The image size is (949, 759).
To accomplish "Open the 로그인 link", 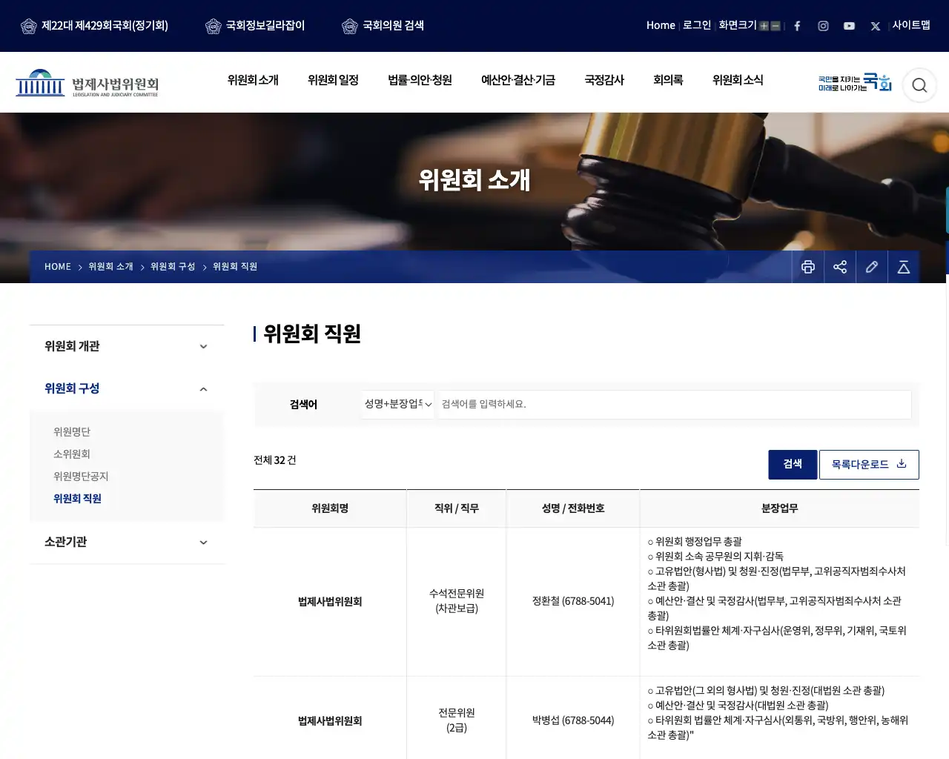I will click(697, 25).
